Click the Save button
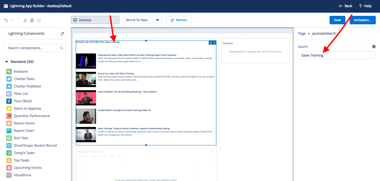Image resolution: width=380 pixels, height=181 pixels. (x=337, y=20)
